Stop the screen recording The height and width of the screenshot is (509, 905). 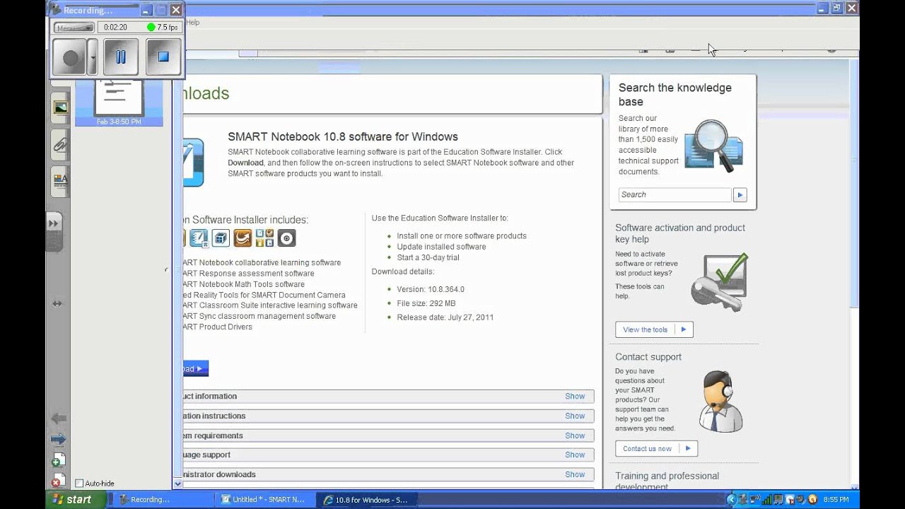coord(163,57)
